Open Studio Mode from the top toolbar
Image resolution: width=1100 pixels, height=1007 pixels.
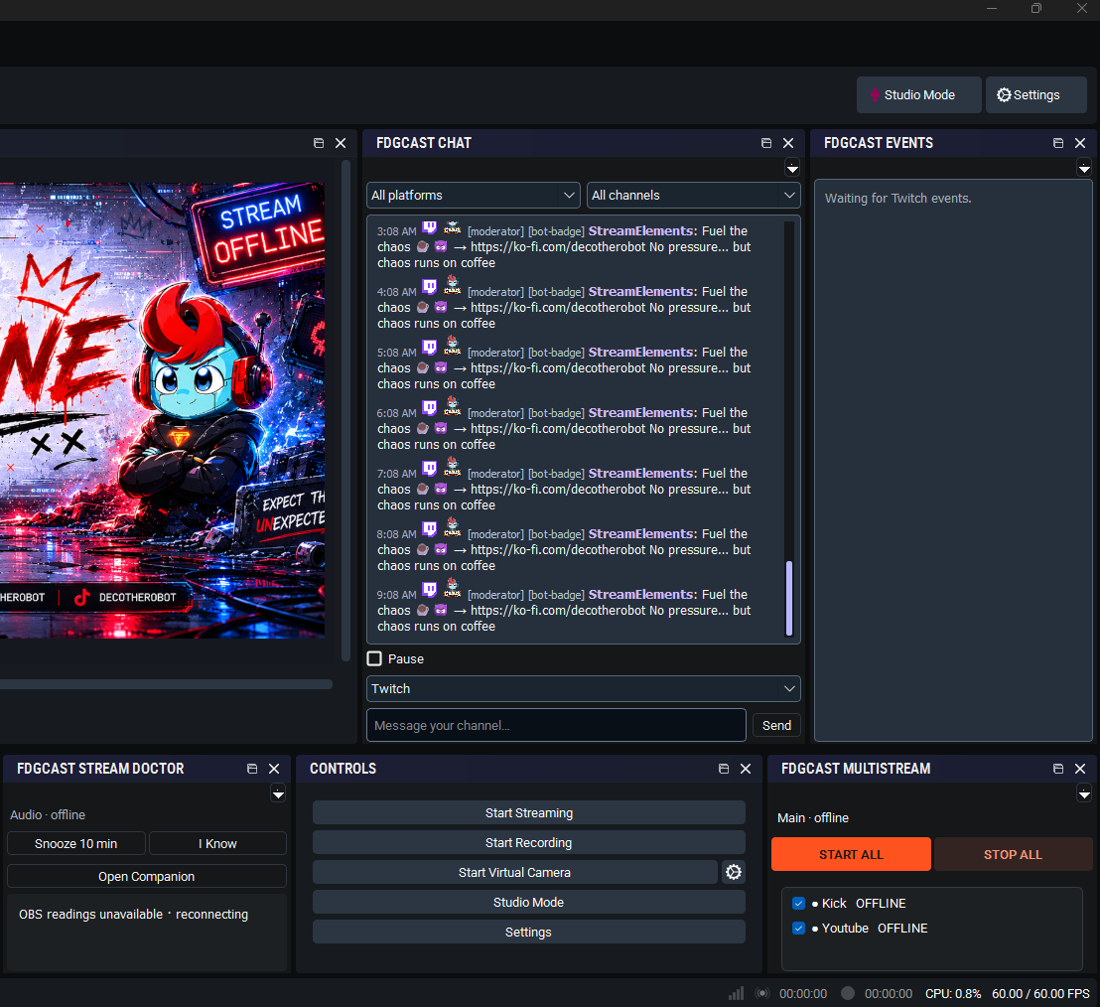tap(918, 94)
